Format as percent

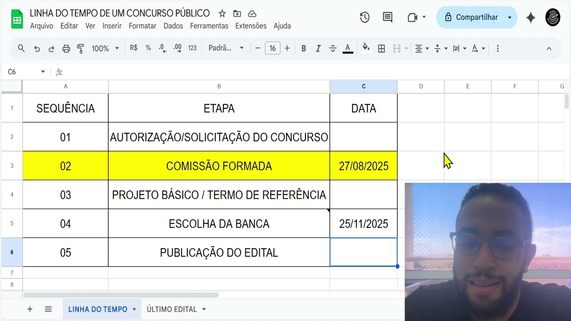(148, 48)
